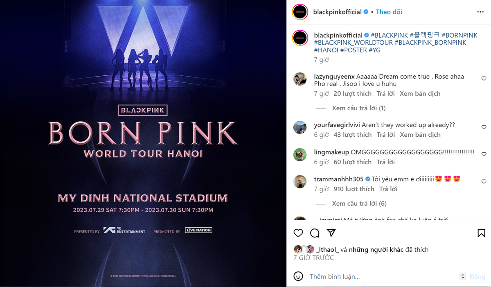Click 'Xem bản dịch' on yourfavegirlvivi's comment
Screen dimensions: 491x287
420,134
